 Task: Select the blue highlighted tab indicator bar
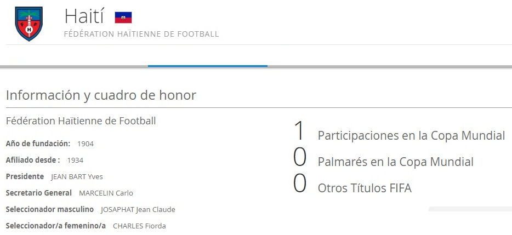[207, 66]
